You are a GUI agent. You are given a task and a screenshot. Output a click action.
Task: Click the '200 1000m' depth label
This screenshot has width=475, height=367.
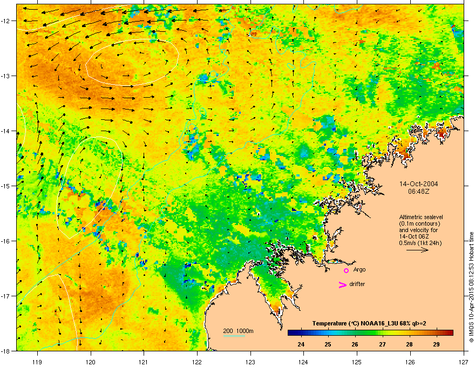coord(238,331)
